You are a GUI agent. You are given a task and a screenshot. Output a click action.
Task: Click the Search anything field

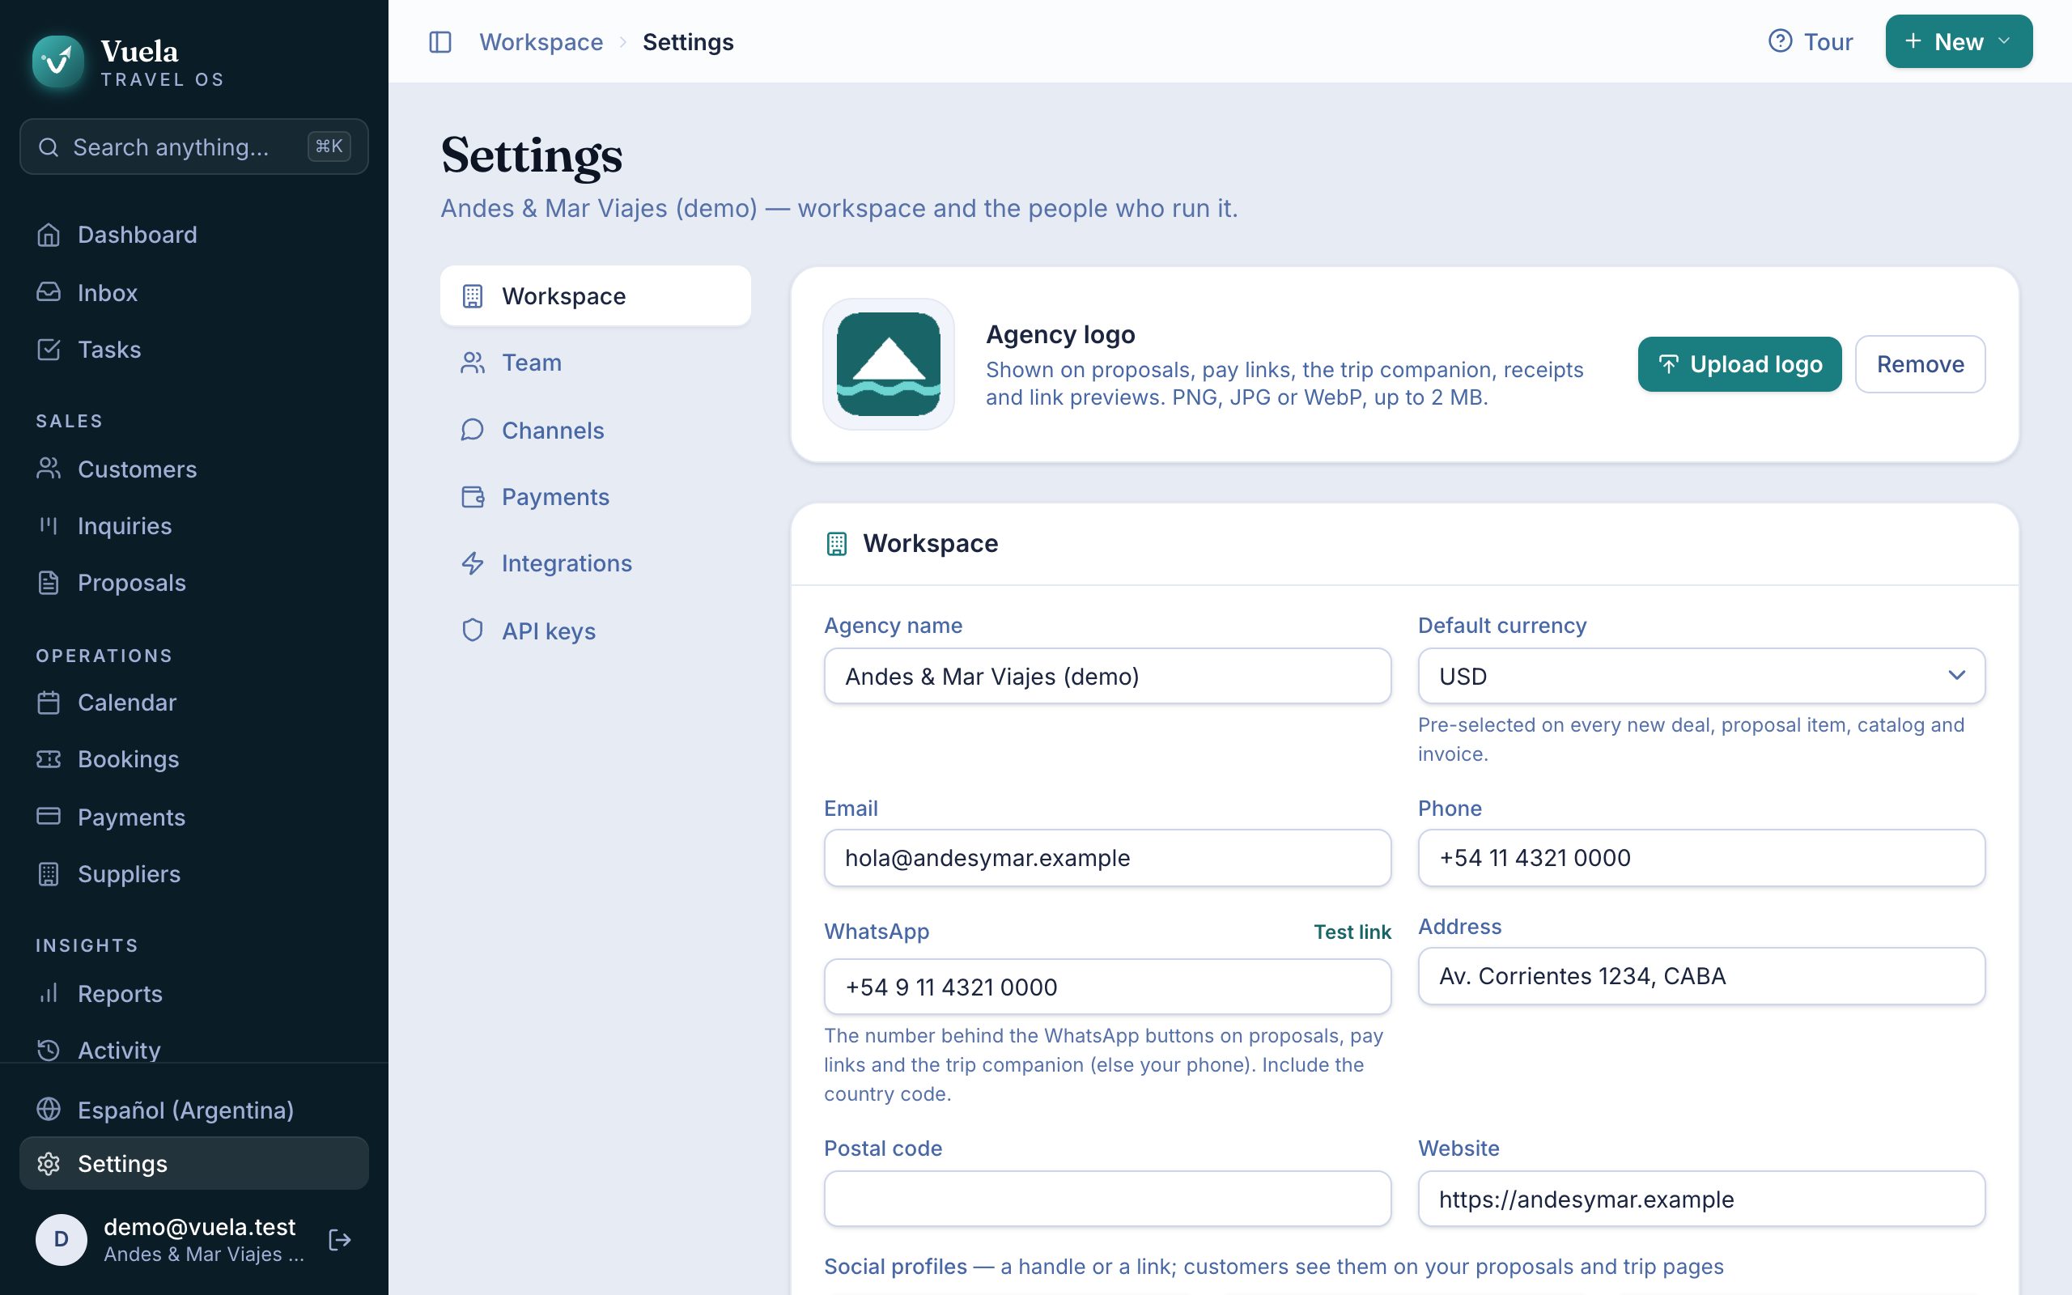pos(194,146)
